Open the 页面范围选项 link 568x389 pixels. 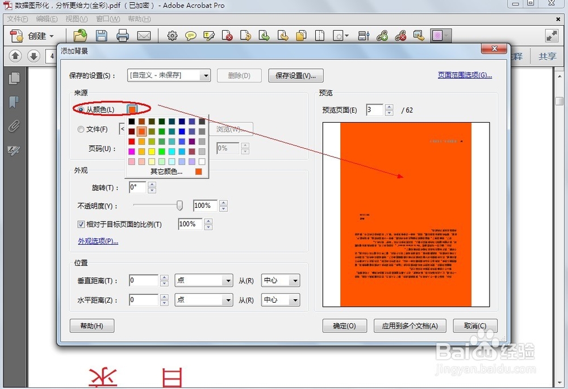click(465, 75)
